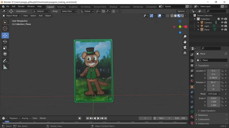Viewport: 229px width, 128px height.
Task: Click the Rotation X value field
Action: click(213, 82)
